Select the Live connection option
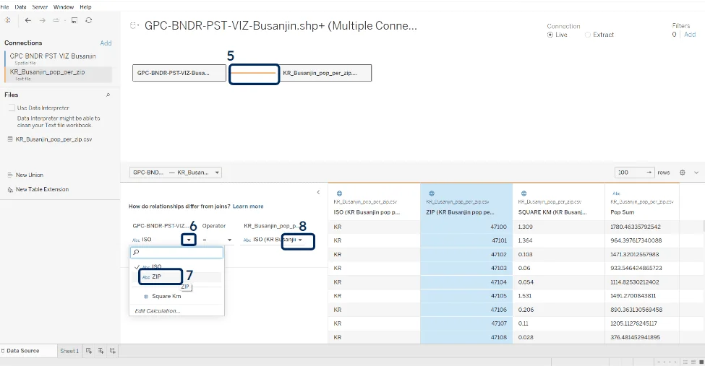 click(x=550, y=35)
